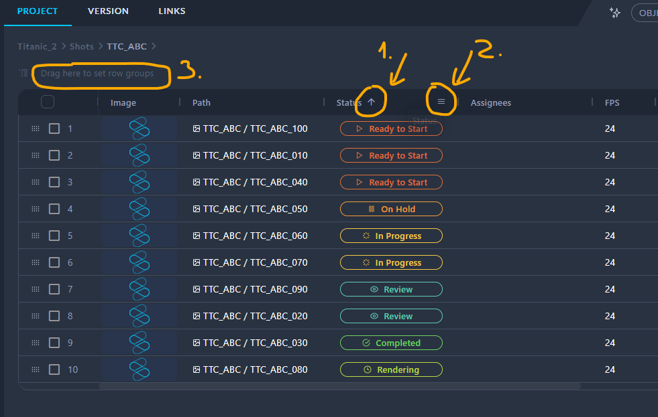Open the Ready to Start status of TTC_ABC_040
The height and width of the screenshot is (417, 658).
tap(391, 182)
